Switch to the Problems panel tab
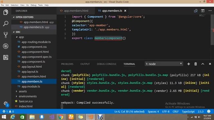This screenshot has height=120, width=214. pyautogui.click(x=67, y=64)
